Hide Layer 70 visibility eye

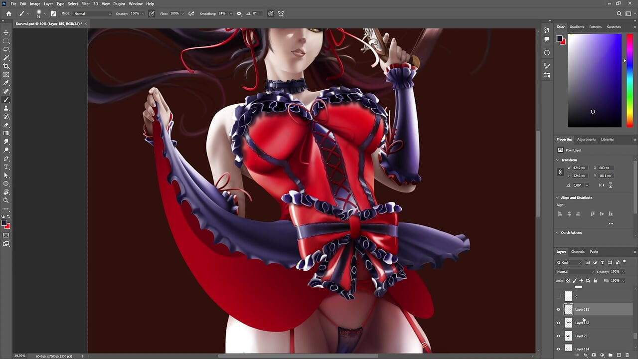pos(558,336)
